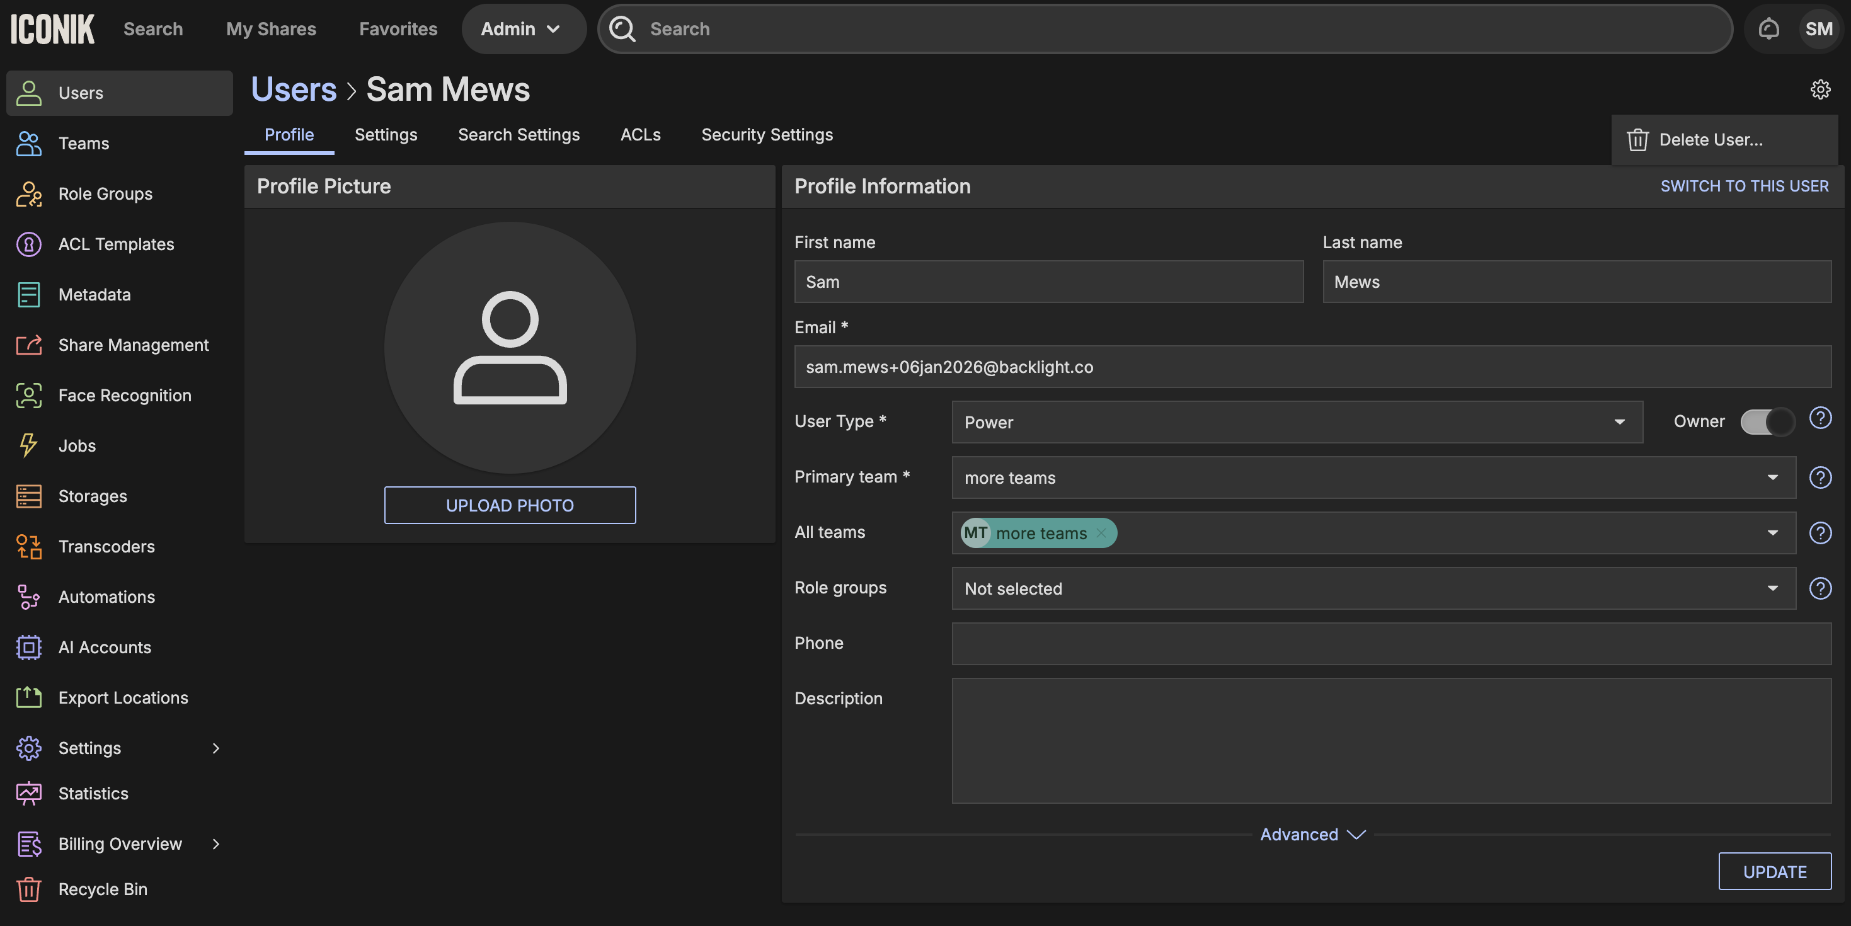Click the AI Accounts chip icon
The height and width of the screenshot is (926, 1851).
29,648
